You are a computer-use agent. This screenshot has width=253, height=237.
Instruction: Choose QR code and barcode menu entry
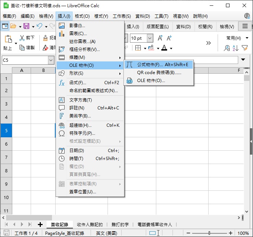[159, 73]
